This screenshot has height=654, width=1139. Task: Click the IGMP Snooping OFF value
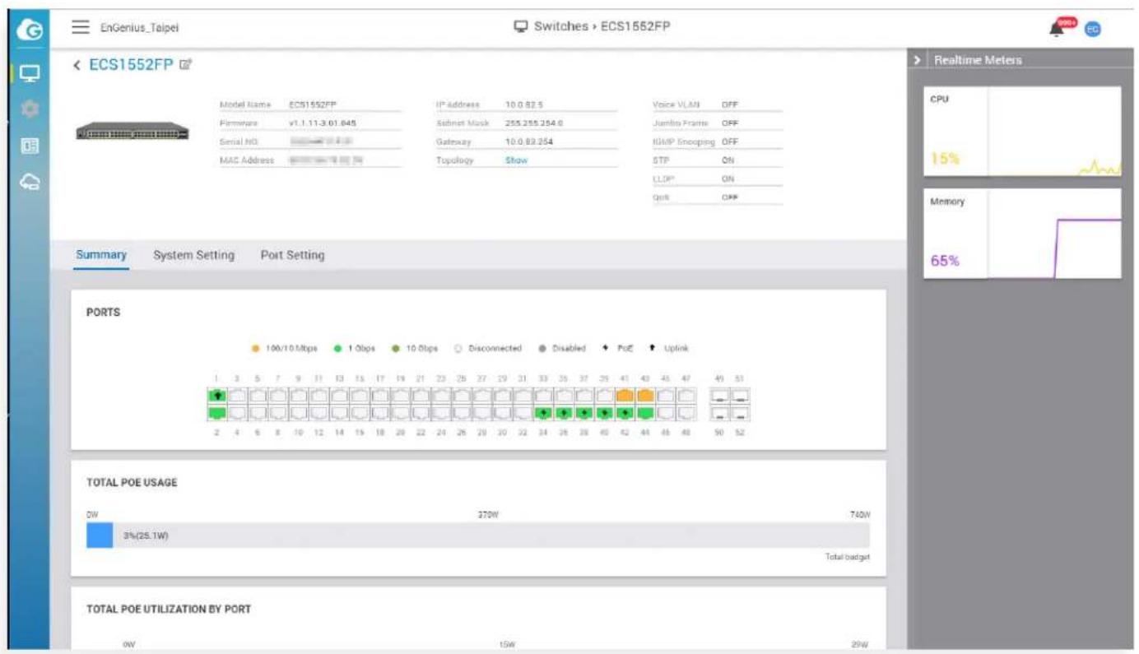pyautogui.click(x=729, y=141)
